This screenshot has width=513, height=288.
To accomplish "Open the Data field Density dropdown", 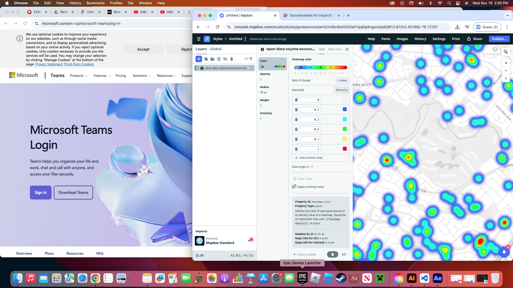I will tap(342, 90).
